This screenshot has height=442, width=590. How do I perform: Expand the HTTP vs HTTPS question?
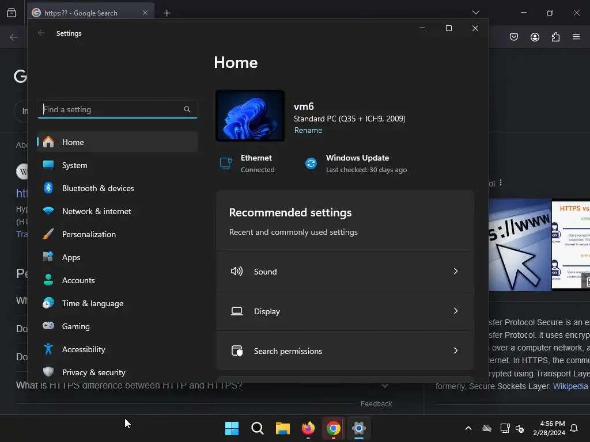click(x=384, y=386)
